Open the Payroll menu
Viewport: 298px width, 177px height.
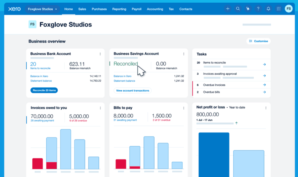click(x=137, y=9)
